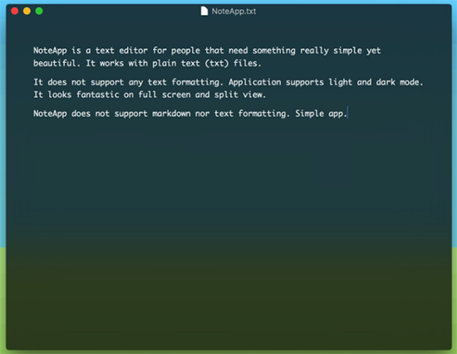Screen dimensions: 457x354
Task: Click empty editor area below the text
Action: coord(228,233)
